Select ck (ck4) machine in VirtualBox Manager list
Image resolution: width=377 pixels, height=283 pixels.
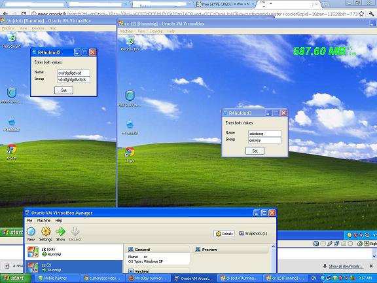pyautogui.click(x=74, y=252)
